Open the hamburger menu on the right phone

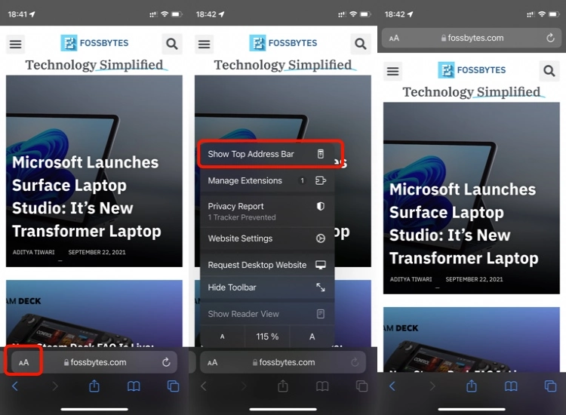point(392,71)
